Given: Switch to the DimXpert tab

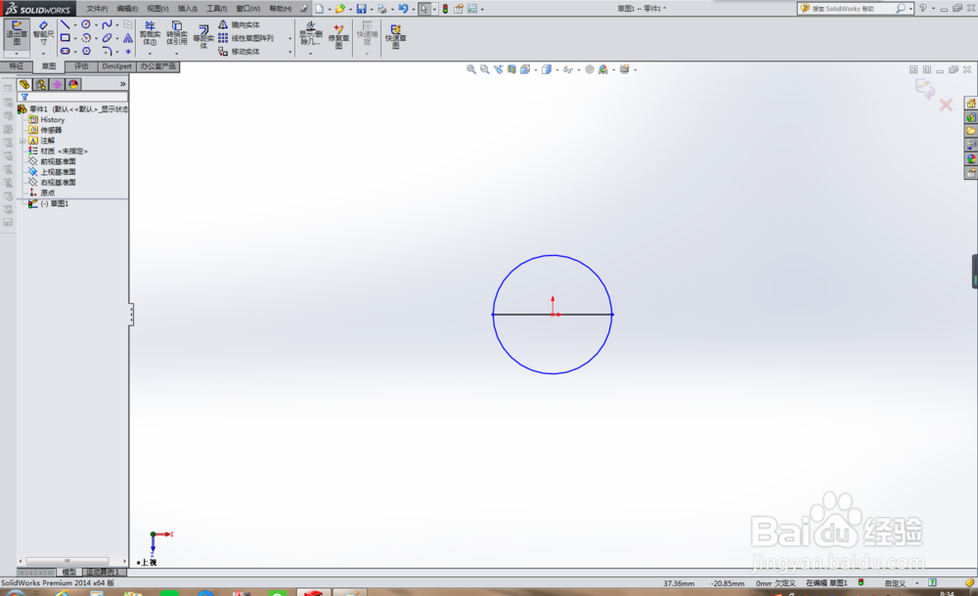Looking at the screenshot, I should click(x=116, y=66).
